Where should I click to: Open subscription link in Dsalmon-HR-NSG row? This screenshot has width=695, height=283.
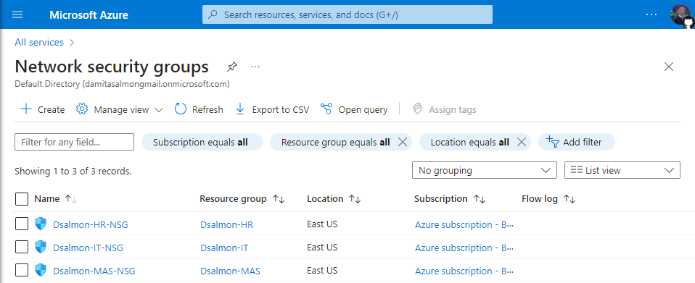point(464,224)
